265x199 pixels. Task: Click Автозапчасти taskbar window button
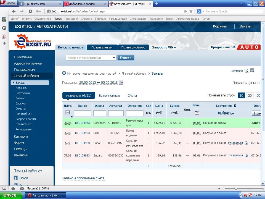(x=45, y=195)
